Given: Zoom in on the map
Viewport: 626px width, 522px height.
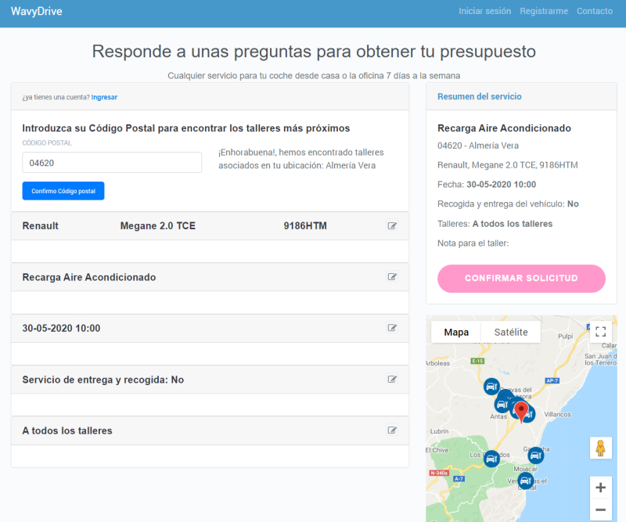Looking at the screenshot, I should [x=600, y=487].
